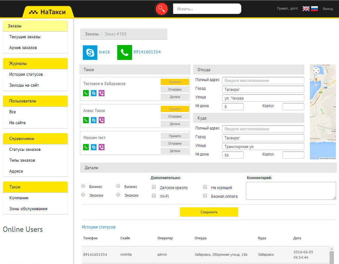Check the Безнал.оплата checkbox
Viewport: 339px width, 264px height.
[x=205, y=196]
